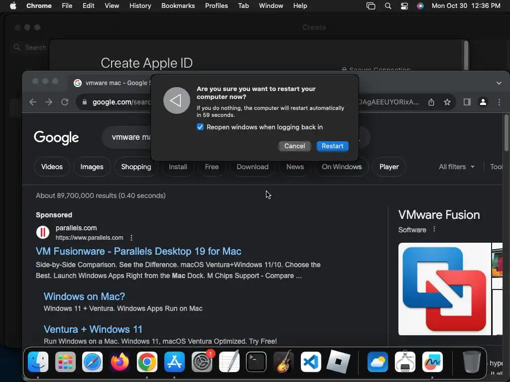Open Chrome three-dot menu
This screenshot has width=510, height=382.
tap(499, 102)
